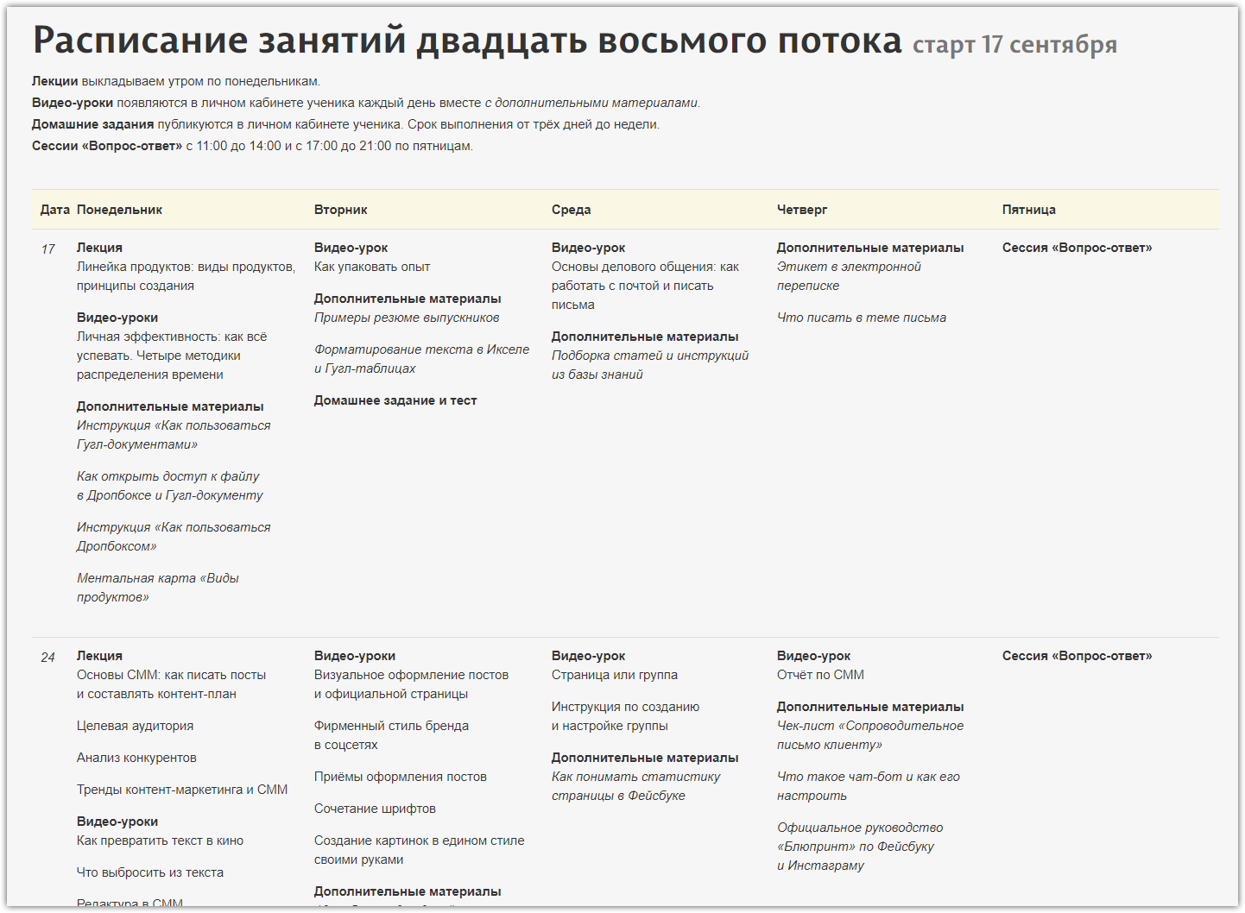This screenshot has width=1245, height=913.
Task: Open the «Этикет в электронной переписке» material
Action: [x=849, y=268]
